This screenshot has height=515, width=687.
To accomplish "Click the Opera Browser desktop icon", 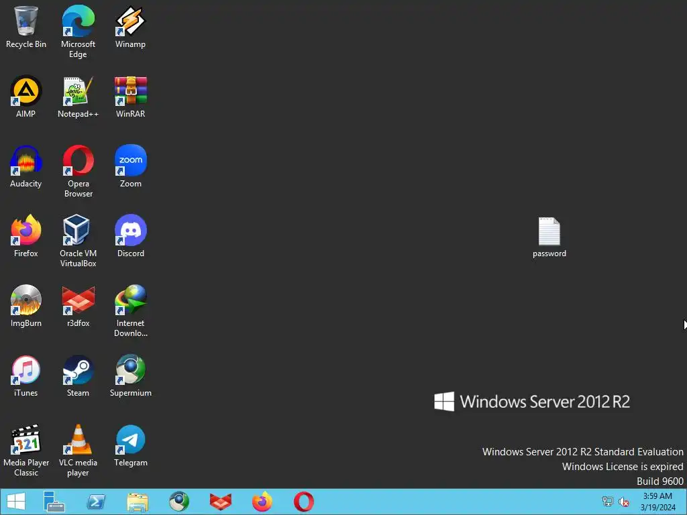I will click(78, 171).
